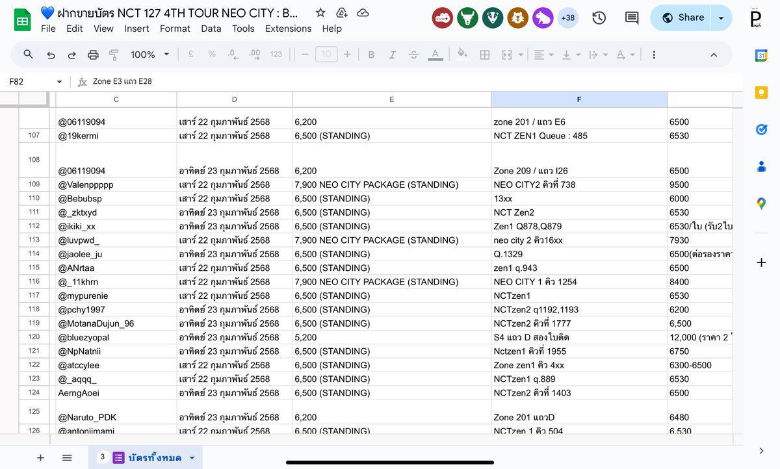The width and height of the screenshot is (780, 469).
Task: Star this spreadsheet document
Action: click(x=320, y=12)
